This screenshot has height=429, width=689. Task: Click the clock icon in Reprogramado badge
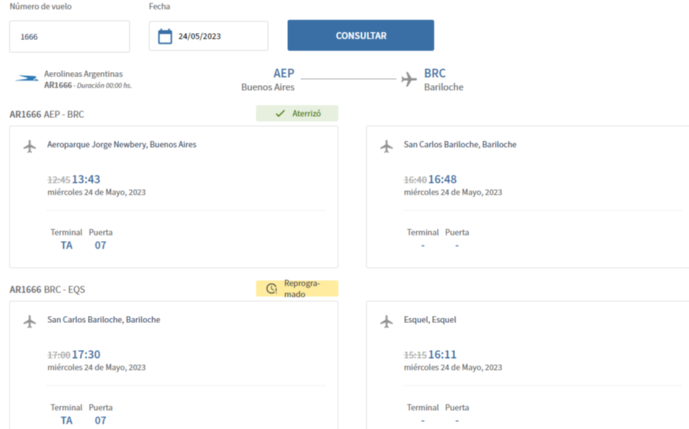click(271, 288)
